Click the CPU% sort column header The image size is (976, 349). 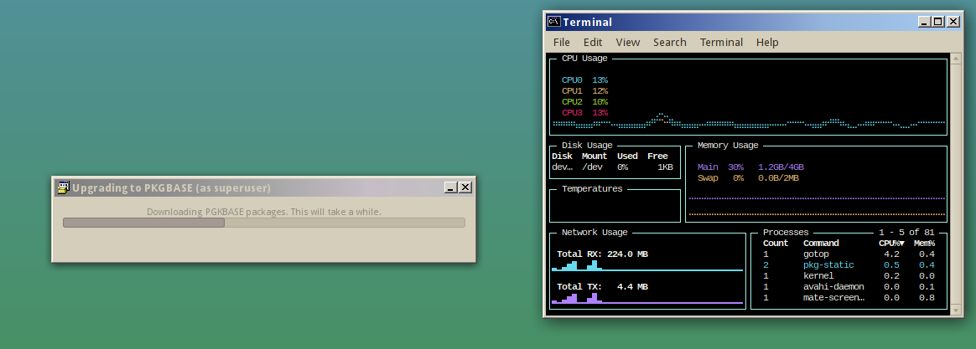coord(891,244)
